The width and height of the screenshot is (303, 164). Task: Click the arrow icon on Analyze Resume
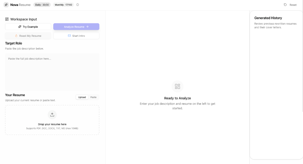(x=87, y=27)
